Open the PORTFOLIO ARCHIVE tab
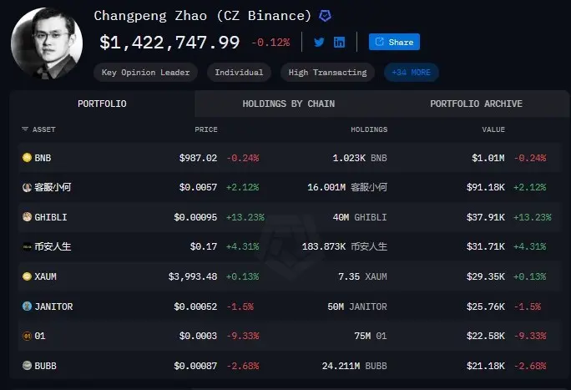The height and width of the screenshot is (390, 571). point(476,104)
